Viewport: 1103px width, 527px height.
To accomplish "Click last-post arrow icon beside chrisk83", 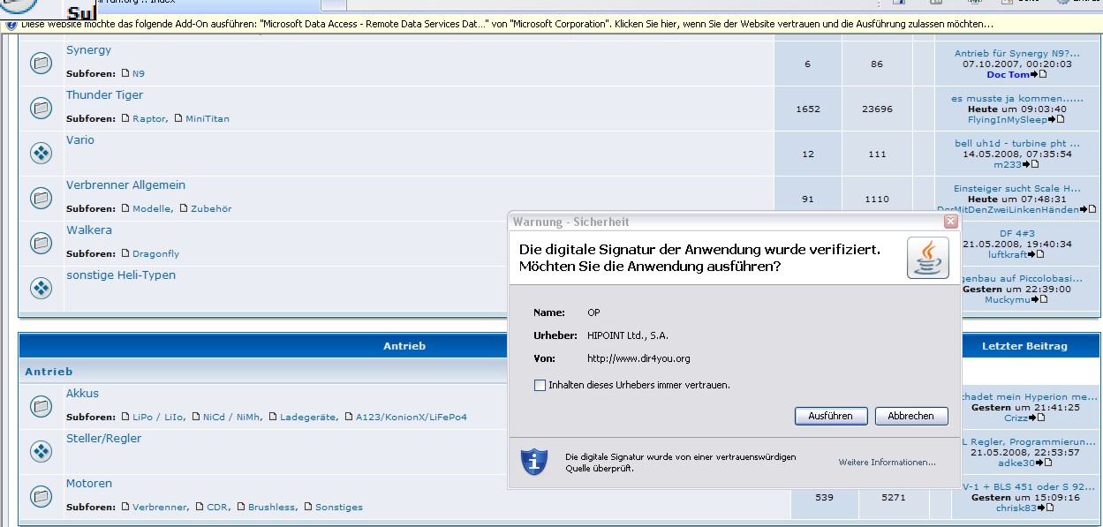I will tap(1046, 508).
